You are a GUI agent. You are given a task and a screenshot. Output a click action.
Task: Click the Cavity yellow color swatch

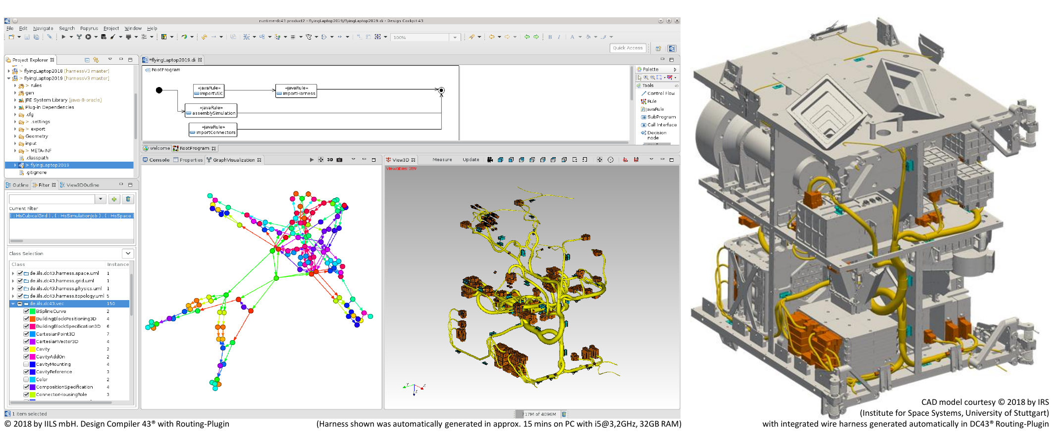point(33,349)
